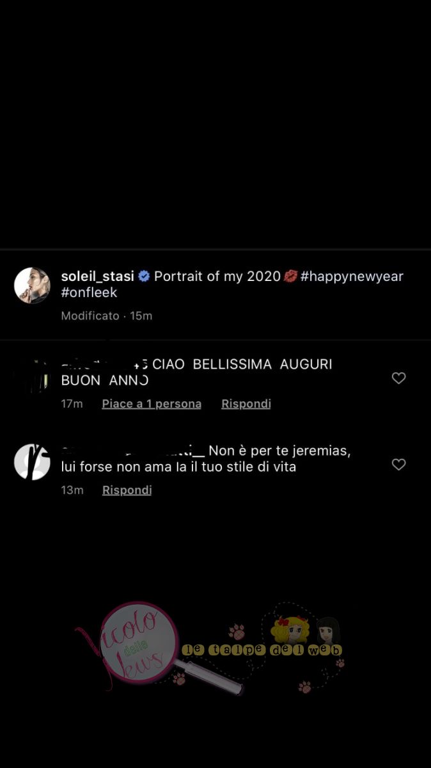Like the CIAO BELLISSIMA AUGURI comment

tap(399, 378)
